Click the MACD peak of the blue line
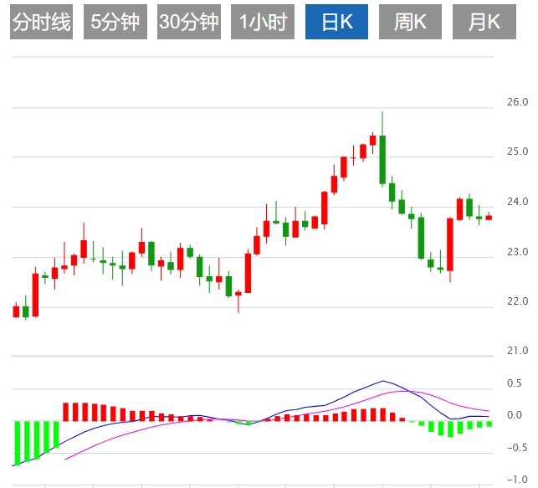Image resolution: width=538 pixels, height=488 pixels. coord(383,381)
